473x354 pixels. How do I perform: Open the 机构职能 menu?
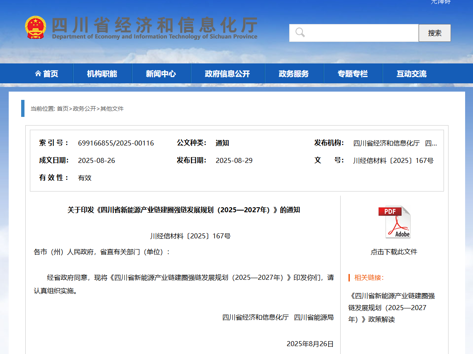(x=102, y=73)
